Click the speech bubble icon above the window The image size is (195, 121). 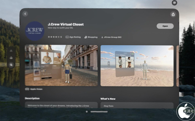pyautogui.click(x=174, y=3)
